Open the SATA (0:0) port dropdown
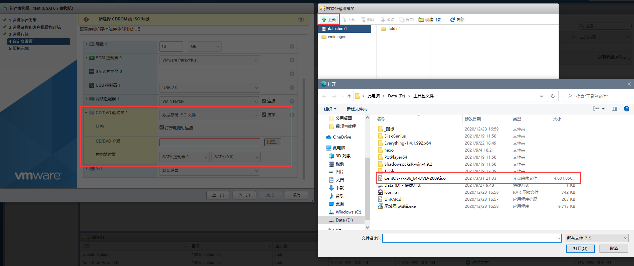634x266 pixels. point(236,157)
